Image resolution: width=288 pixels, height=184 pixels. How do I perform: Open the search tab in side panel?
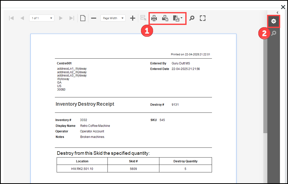coord(274,33)
